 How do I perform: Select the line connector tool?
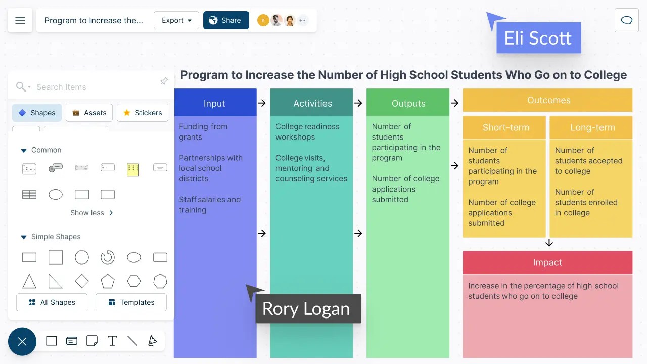pos(132,341)
